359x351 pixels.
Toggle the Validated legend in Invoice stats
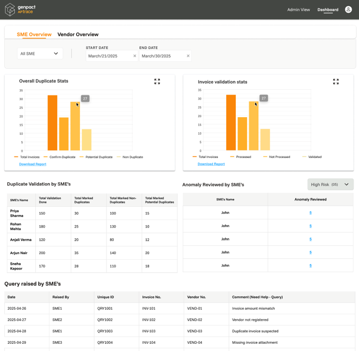tap(314, 157)
